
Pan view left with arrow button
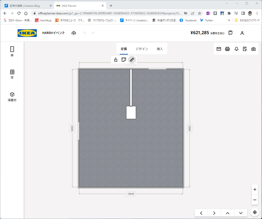pos(201,213)
